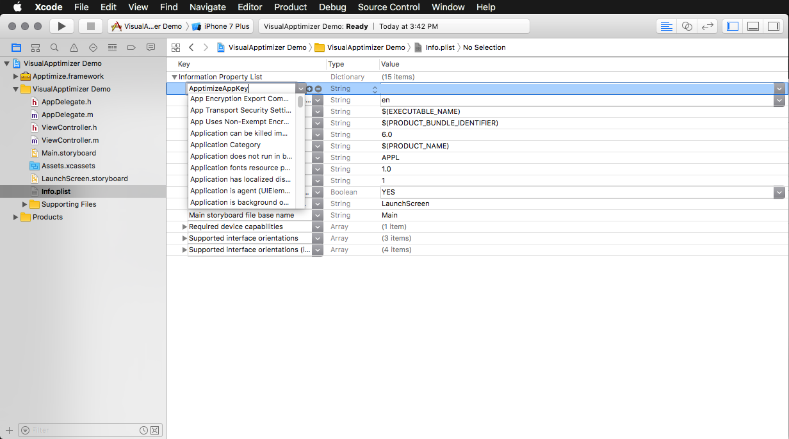This screenshot has height=439, width=789.
Task: Go back using the jump bar arrow
Action: tap(191, 47)
